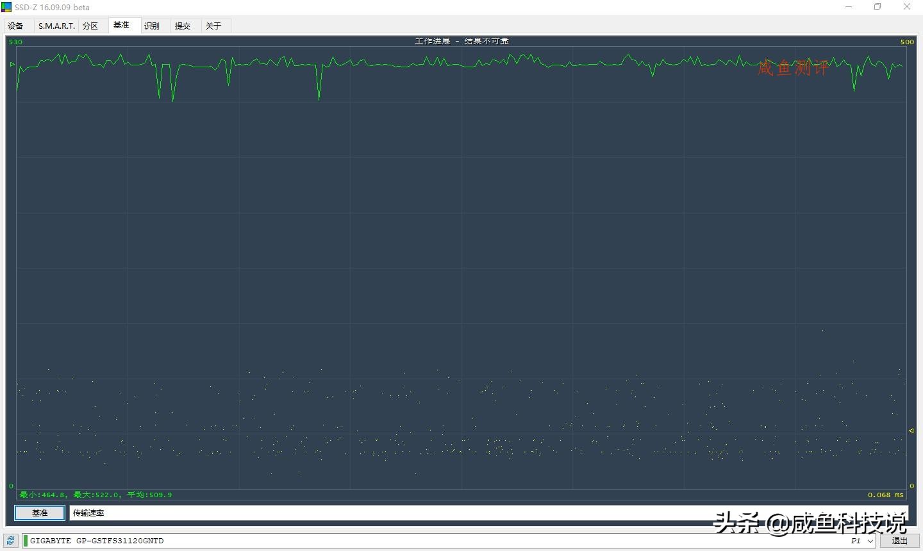Close the SSD-Z window
This screenshot has width=923, height=551.
(907, 7)
